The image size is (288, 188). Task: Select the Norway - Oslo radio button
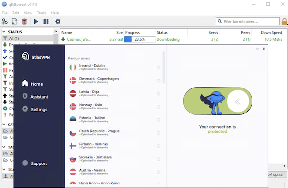tap(159, 107)
